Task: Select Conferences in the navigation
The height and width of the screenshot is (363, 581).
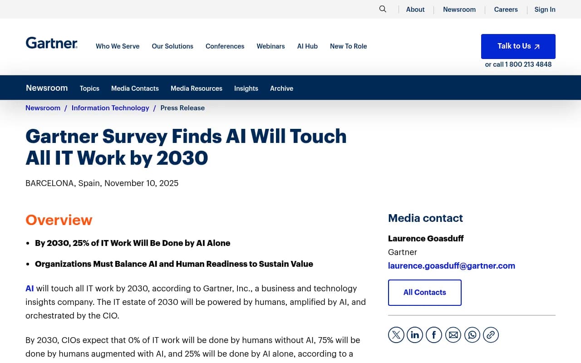Action: (x=225, y=46)
